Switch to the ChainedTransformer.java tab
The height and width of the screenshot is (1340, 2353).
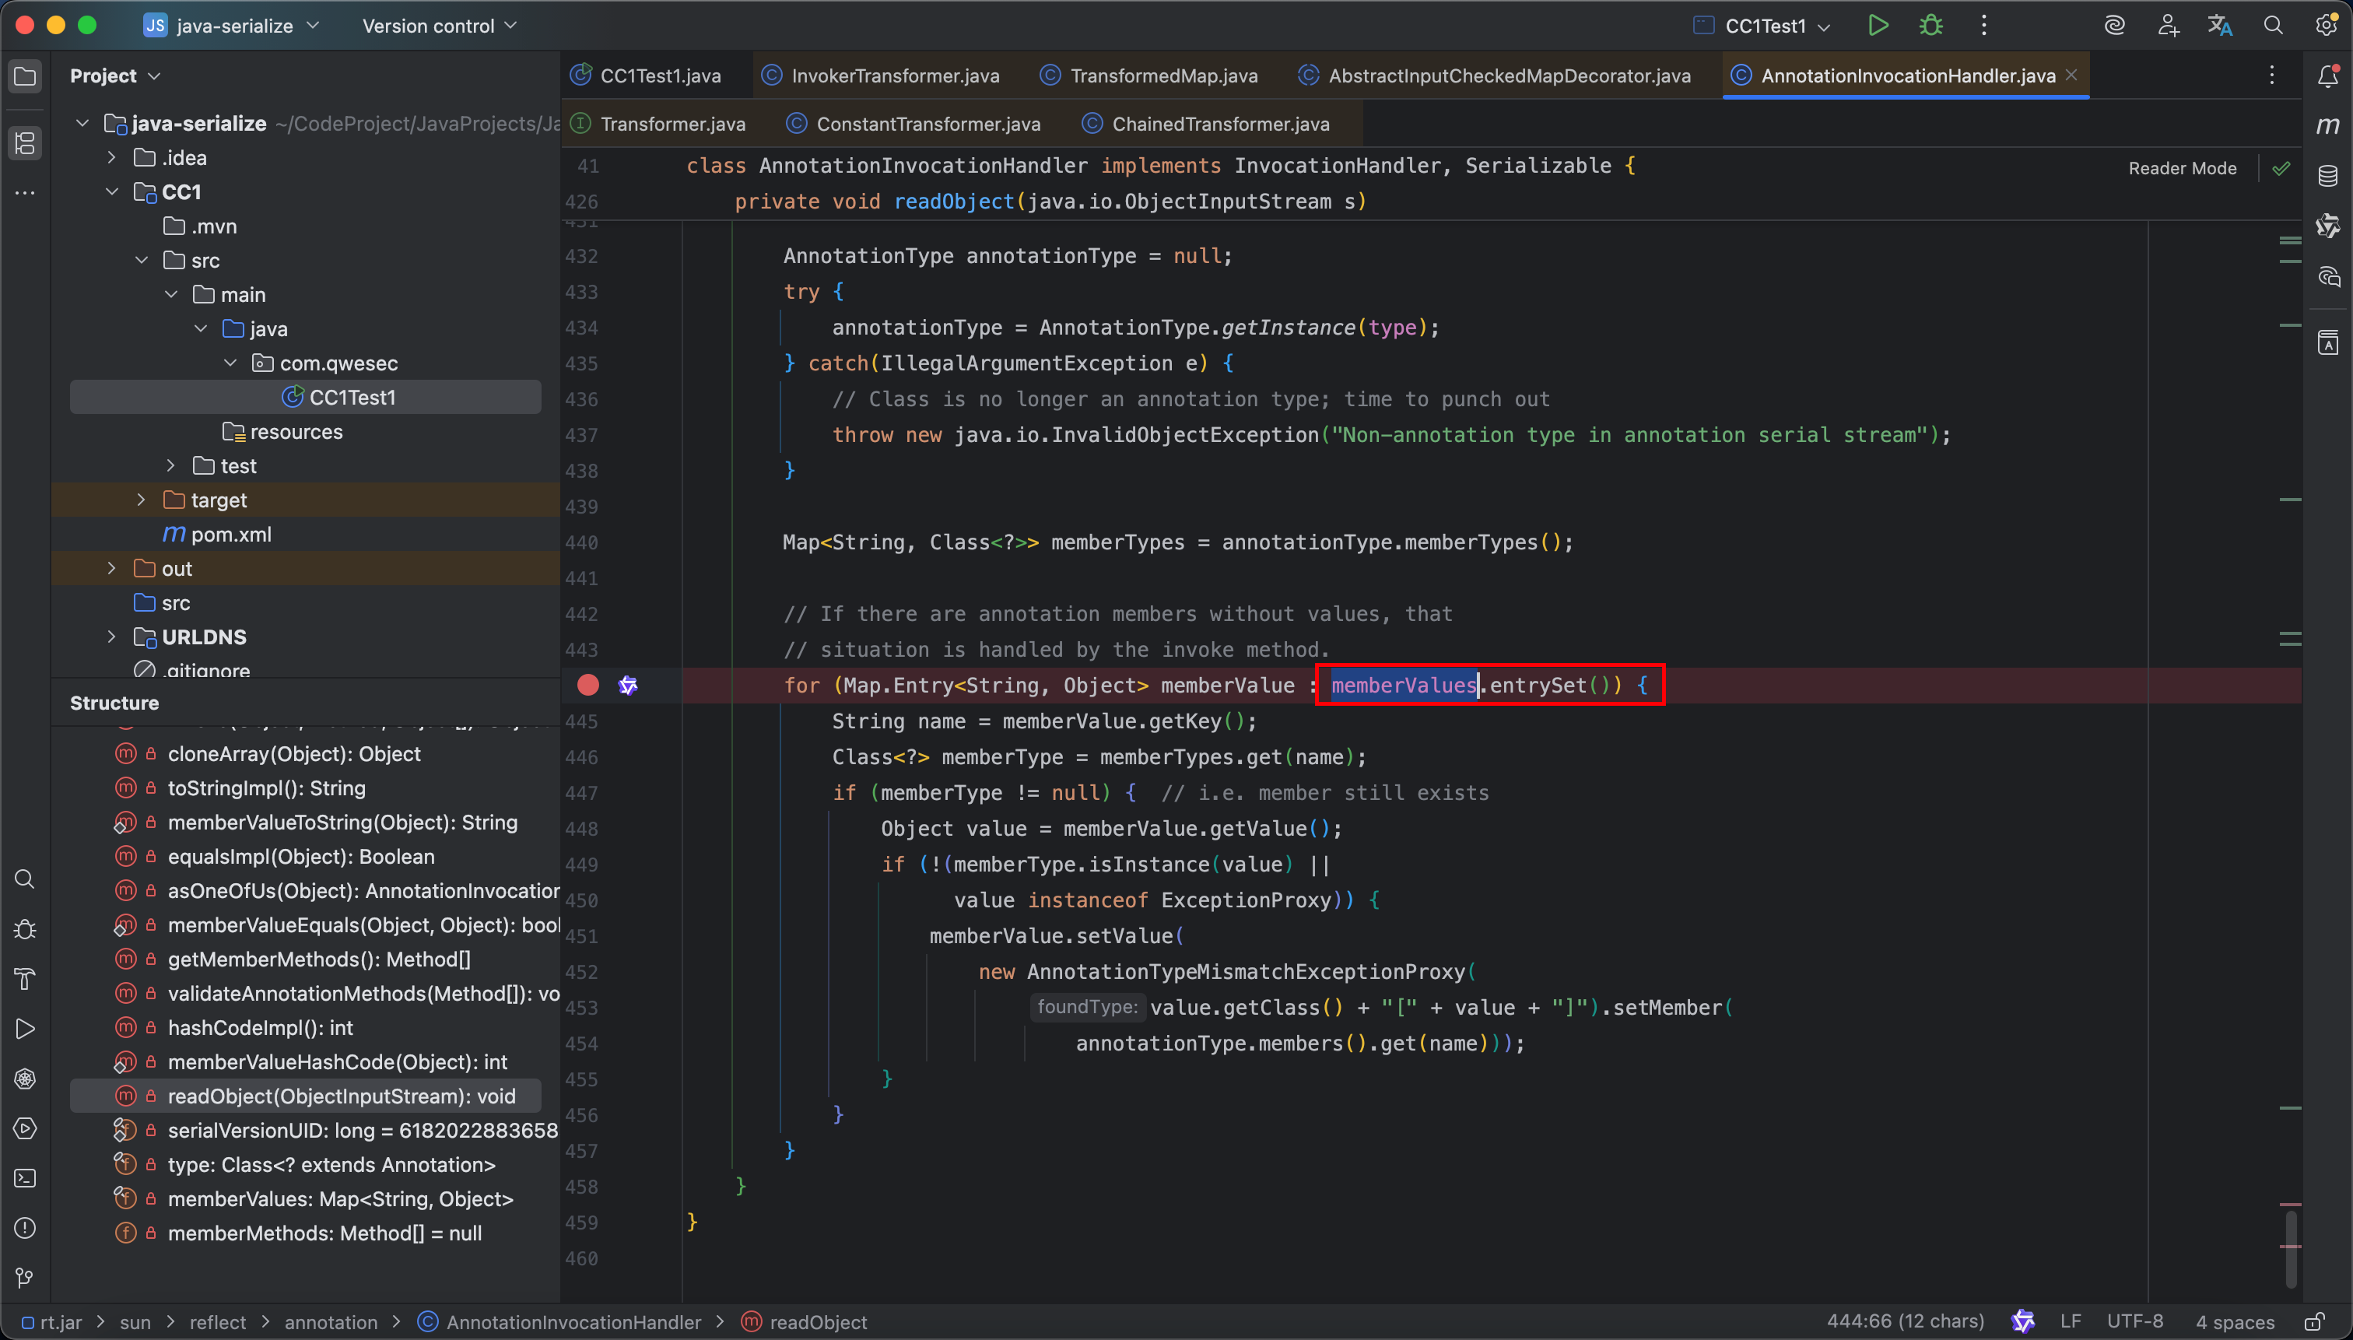point(1219,125)
